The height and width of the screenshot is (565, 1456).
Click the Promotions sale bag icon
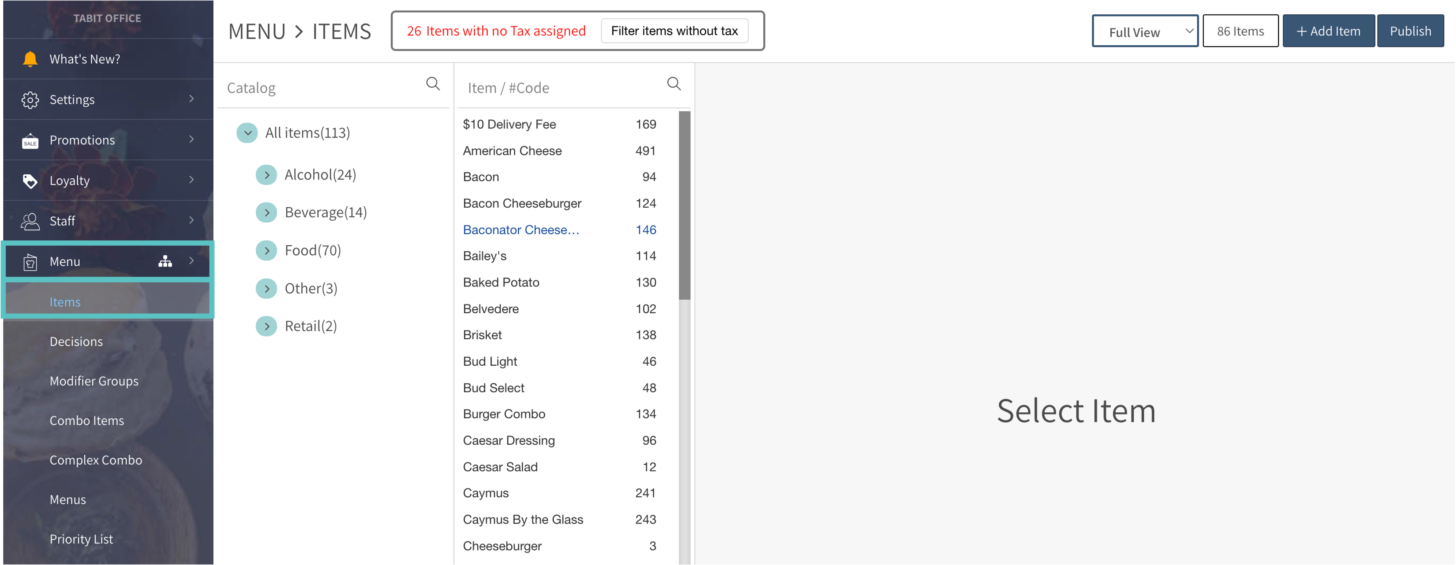tap(30, 141)
